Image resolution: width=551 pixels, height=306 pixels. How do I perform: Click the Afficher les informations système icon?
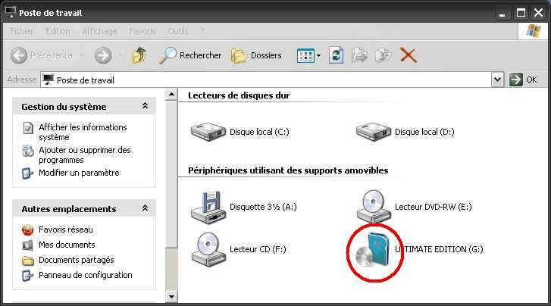(28, 128)
